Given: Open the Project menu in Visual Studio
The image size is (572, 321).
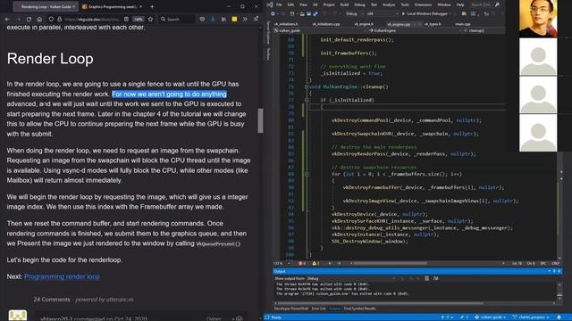Looking at the screenshot, I should (329, 4).
